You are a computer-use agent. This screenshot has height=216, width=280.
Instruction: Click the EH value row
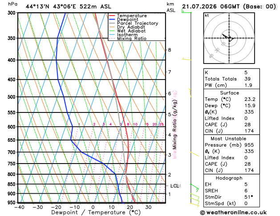pyautogui.click(x=231, y=184)
